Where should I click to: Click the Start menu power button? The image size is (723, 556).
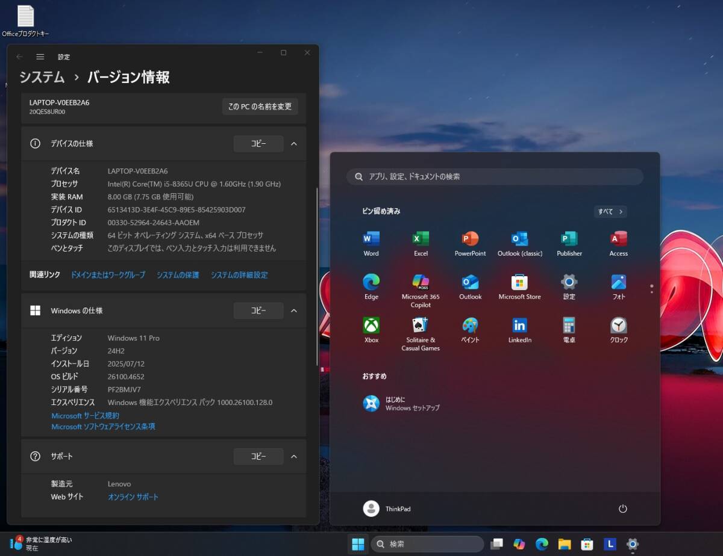(623, 508)
